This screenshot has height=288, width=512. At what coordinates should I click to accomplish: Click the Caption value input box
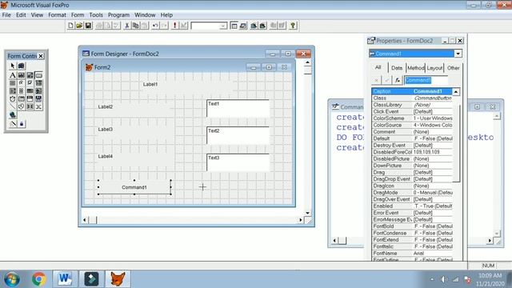click(426, 80)
